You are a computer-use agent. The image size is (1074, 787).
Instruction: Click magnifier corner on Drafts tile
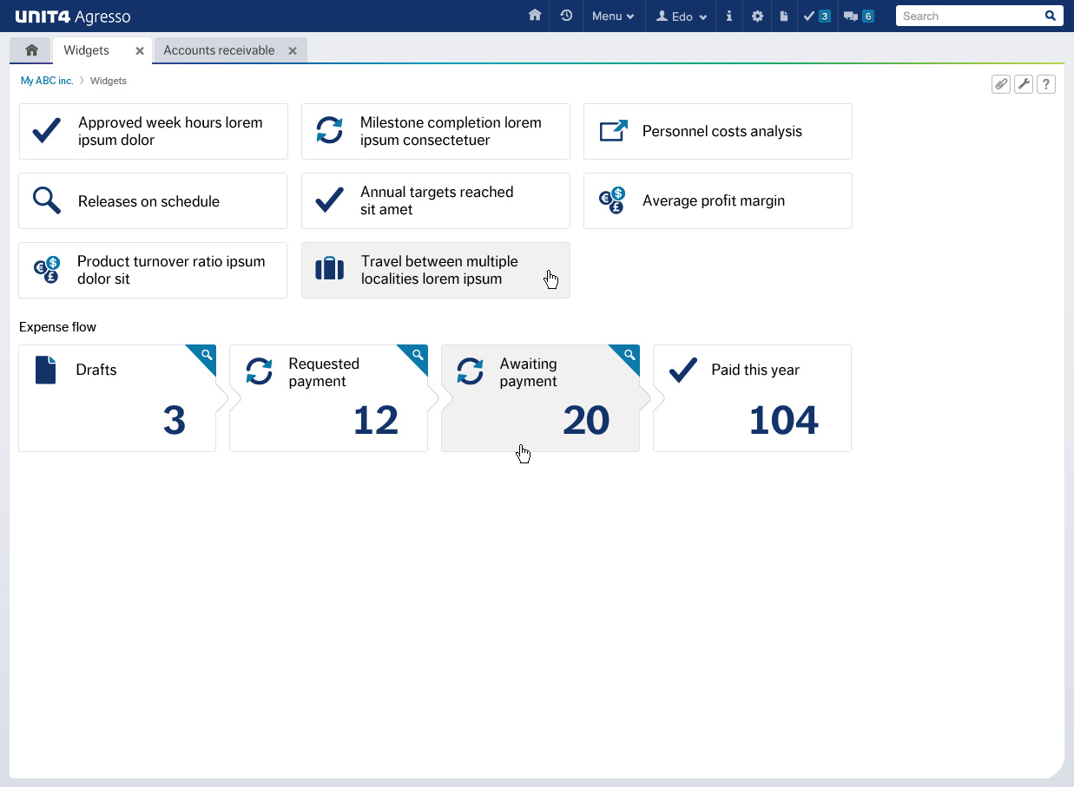207,354
